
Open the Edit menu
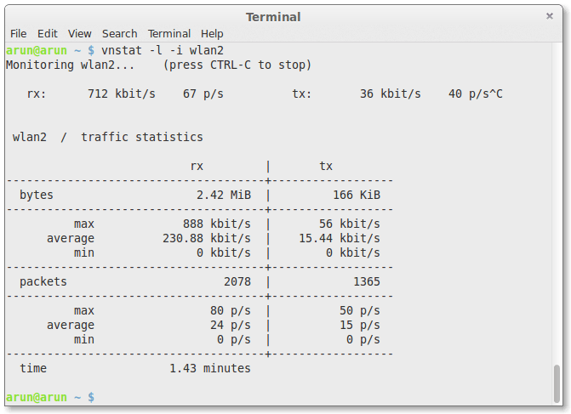(x=48, y=33)
